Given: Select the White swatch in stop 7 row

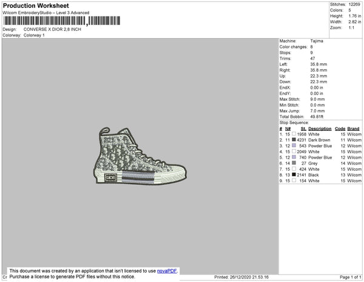Looking at the screenshot, I should (x=294, y=169).
